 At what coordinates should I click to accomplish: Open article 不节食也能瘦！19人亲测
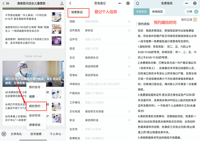(x=33, y=17)
